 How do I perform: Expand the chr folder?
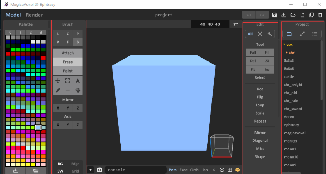[287, 53]
